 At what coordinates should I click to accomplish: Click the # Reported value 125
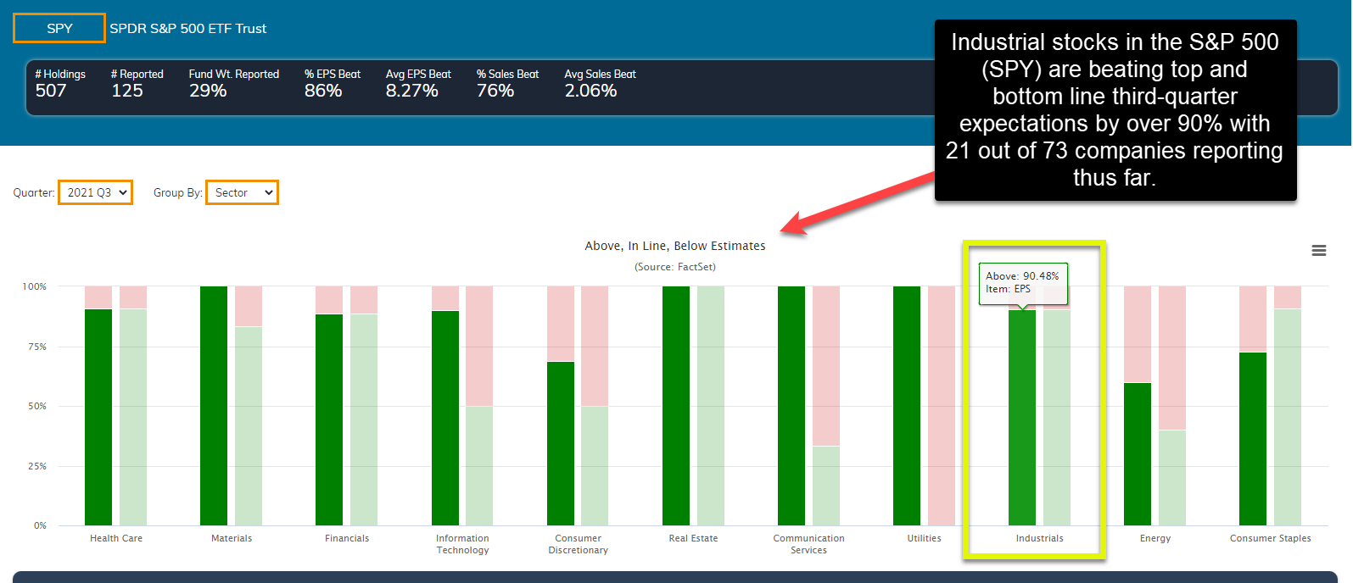[127, 91]
